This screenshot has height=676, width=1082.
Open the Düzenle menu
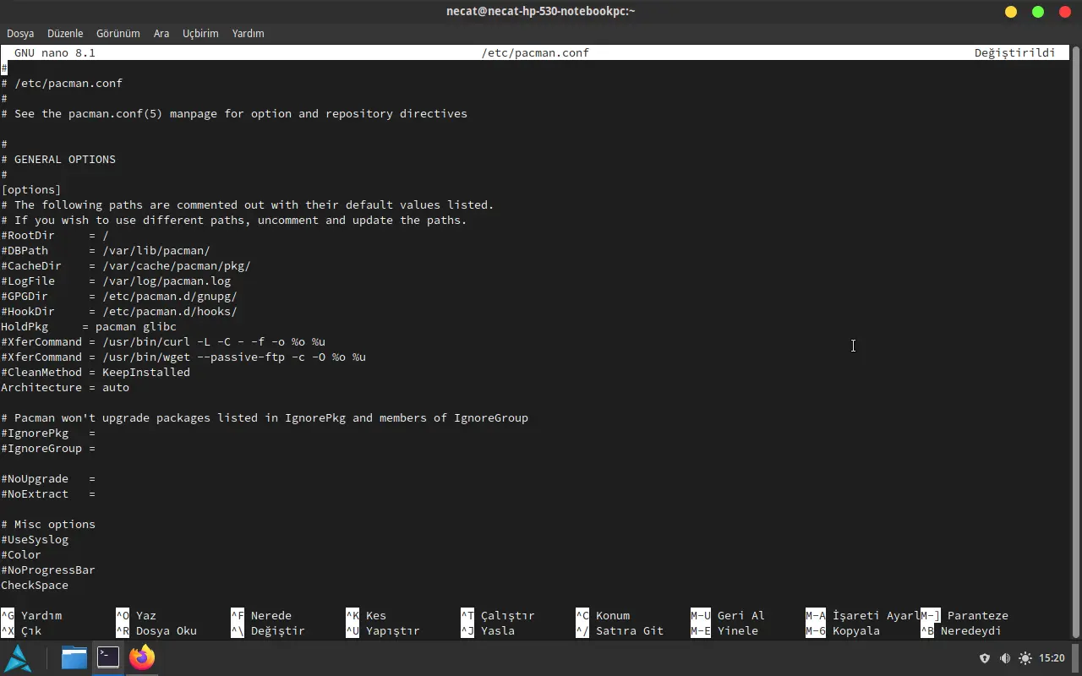(65, 33)
